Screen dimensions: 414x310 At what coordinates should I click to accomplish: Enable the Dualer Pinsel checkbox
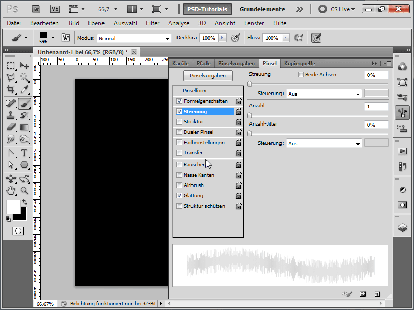point(179,132)
